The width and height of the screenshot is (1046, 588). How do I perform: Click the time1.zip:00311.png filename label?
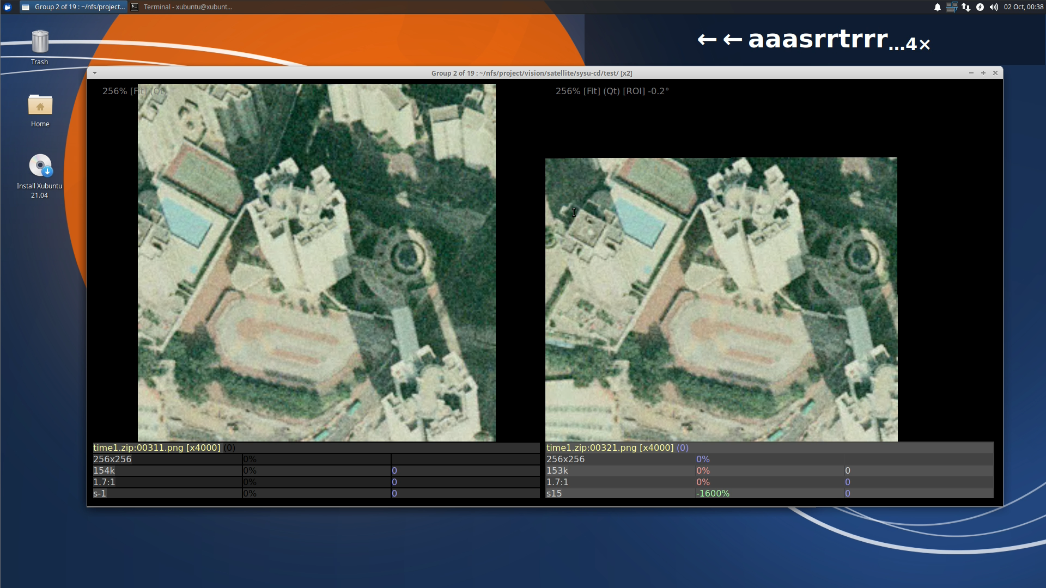coord(157,448)
